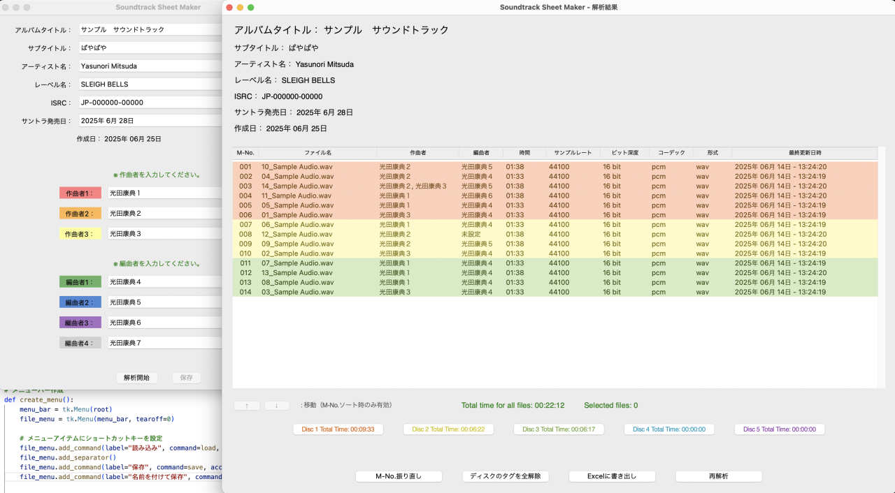
Task: Select row 011 07_Sample Audio.wav
Action: 555,263
